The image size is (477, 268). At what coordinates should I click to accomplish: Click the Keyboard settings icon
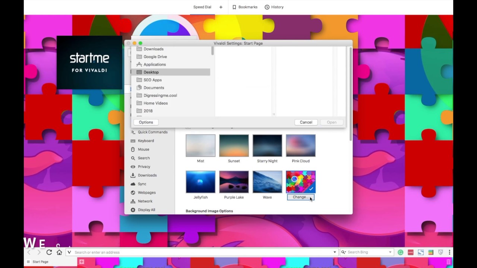tap(133, 141)
